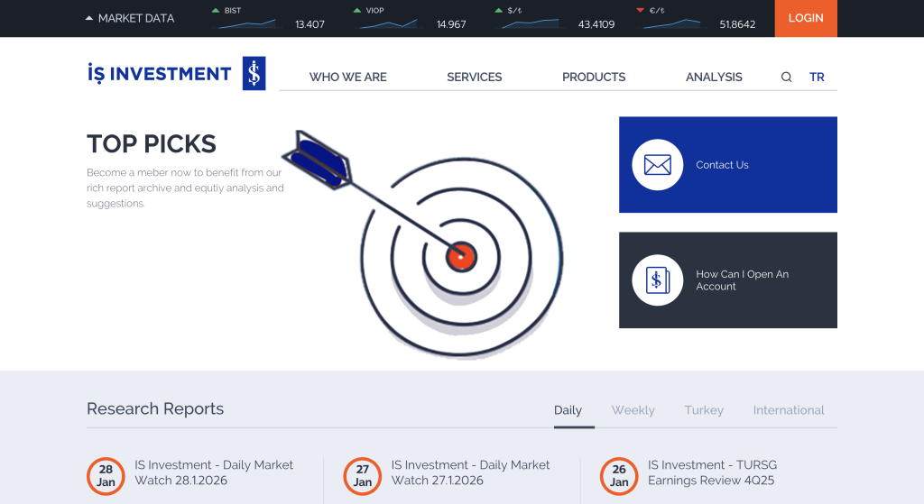Viewport: 924px width, 504px height.
Task: Open TURSG Earnings Review 4Q25 report
Action: pyautogui.click(x=713, y=472)
